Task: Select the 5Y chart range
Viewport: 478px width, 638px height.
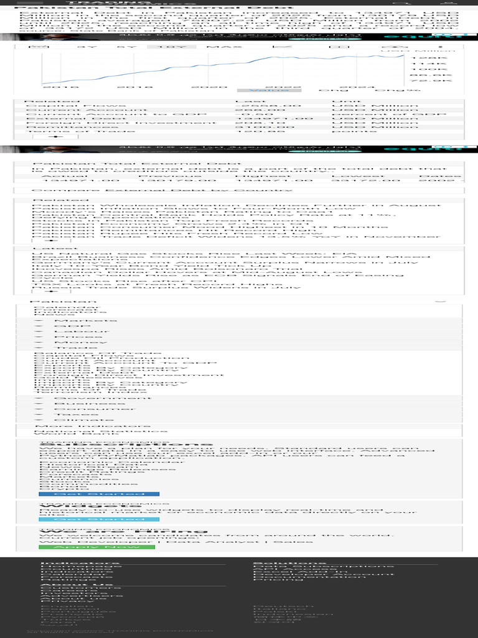Action: point(127,47)
